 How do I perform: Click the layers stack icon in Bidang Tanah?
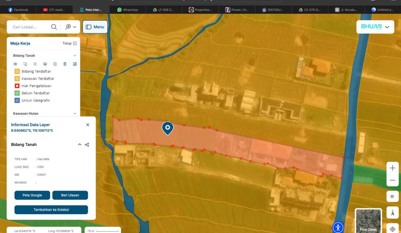coord(45,64)
